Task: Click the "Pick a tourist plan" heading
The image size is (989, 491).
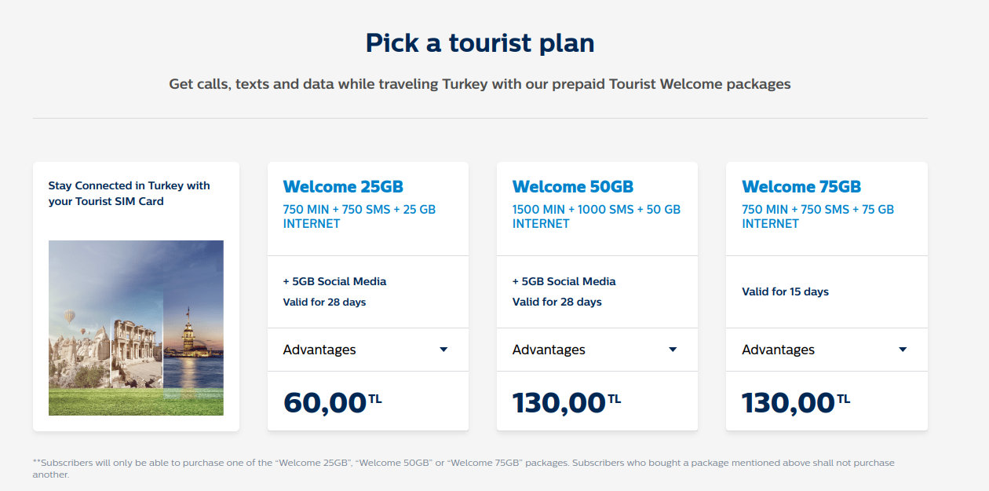Action: pyautogui.click(x=480, y=42)
